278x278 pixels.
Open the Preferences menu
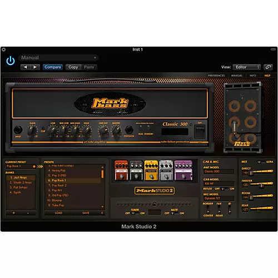216,76
